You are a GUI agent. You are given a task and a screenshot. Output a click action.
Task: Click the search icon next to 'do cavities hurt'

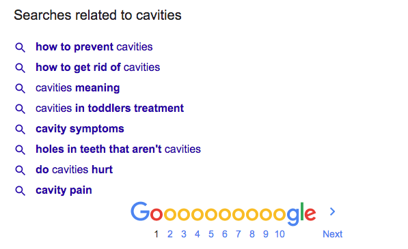(20, 171)
